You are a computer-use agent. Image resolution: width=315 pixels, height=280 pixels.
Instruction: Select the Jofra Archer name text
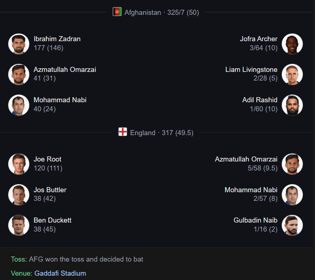pos(258,39)
